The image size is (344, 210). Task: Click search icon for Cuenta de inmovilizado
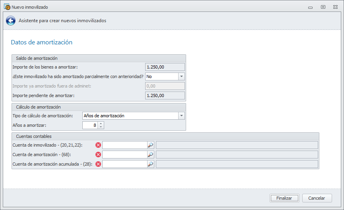pyautogui.click(x=150, y=145)
